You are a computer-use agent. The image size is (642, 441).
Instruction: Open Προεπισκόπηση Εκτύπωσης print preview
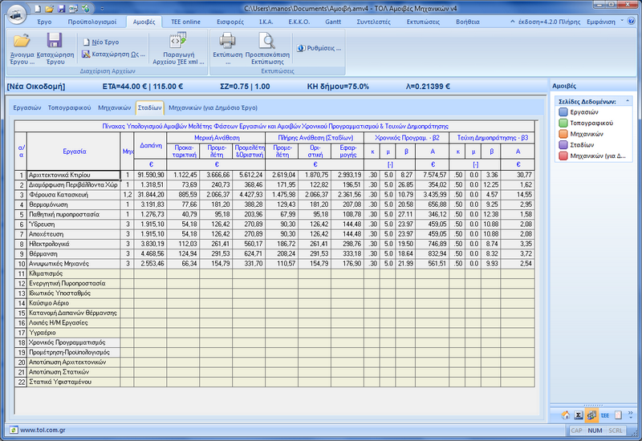click(x=266, y=41)
